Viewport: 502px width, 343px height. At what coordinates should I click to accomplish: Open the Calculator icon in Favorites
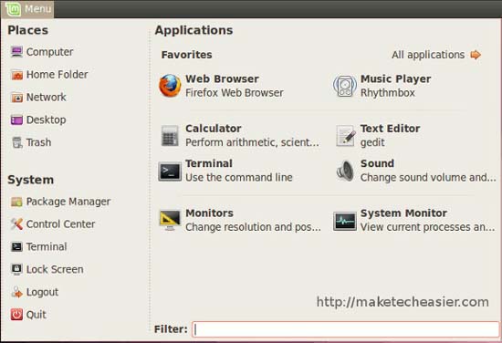point(170,136)
